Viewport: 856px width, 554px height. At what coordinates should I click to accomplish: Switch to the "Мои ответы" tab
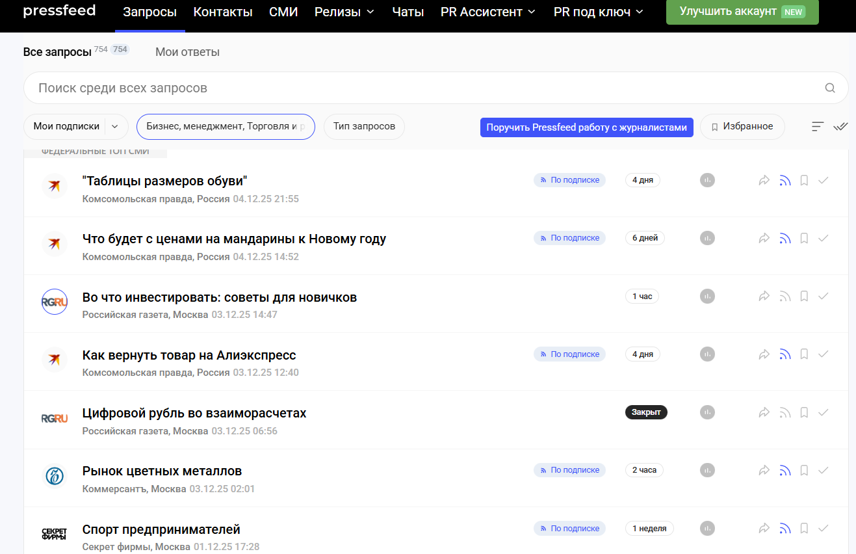[187, 52]
